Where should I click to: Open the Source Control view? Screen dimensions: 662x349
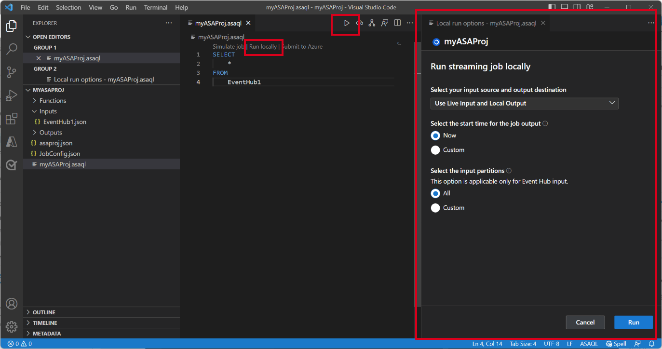12,72
